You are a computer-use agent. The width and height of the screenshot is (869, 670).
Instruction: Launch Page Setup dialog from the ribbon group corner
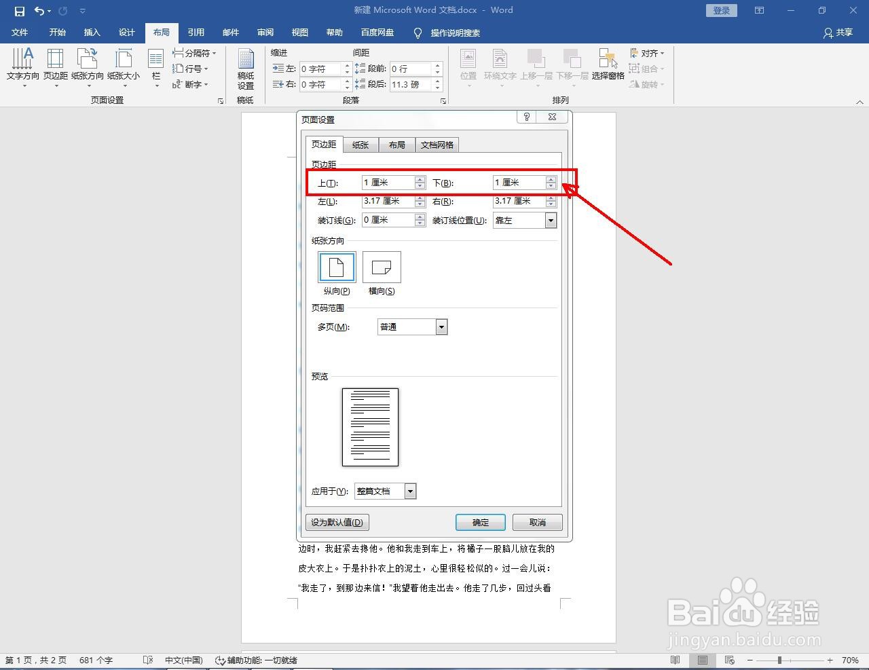[x=221, y=101]
